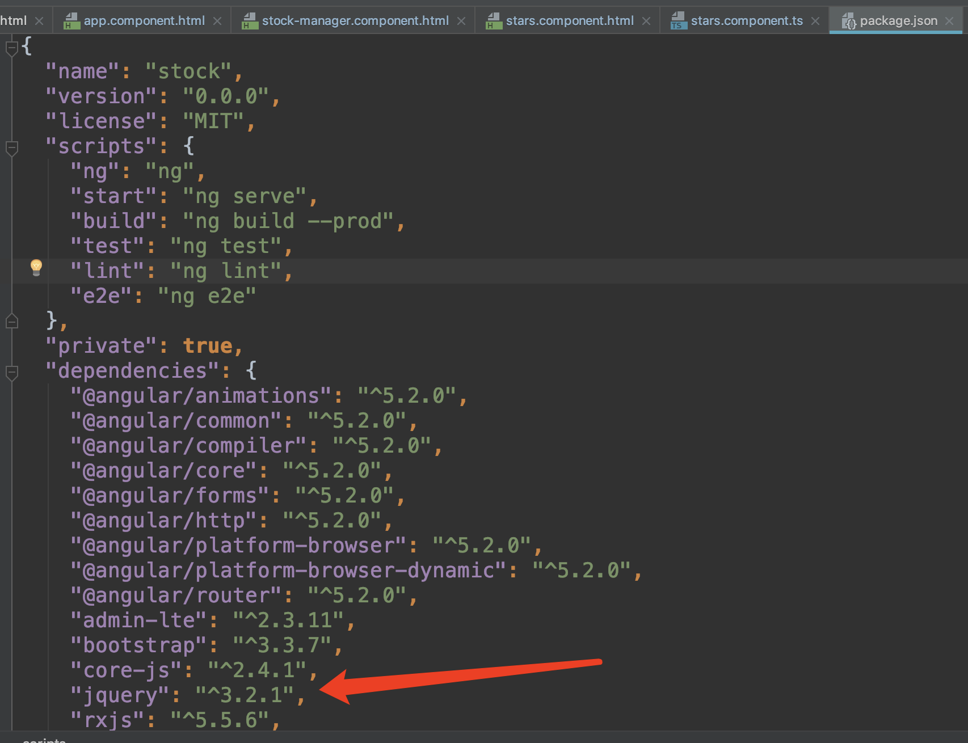Click the "ng build --prod" value
The image size is (968, 743).
[x=289, y=221]
